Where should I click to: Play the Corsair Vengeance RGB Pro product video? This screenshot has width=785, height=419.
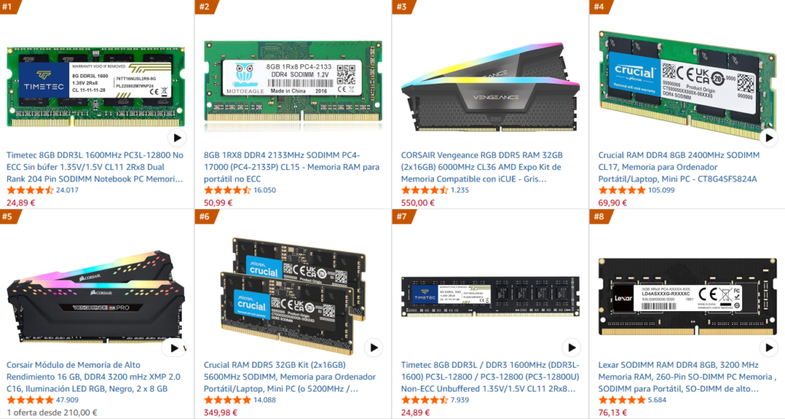pos(174,348)
